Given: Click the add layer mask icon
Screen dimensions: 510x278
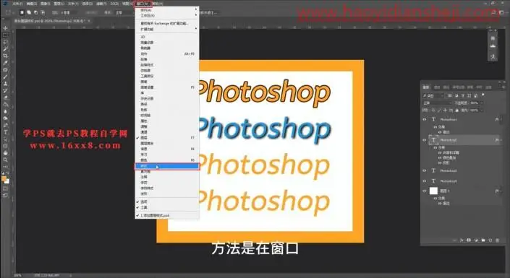Looking at the screenshot, I should [x=469, y=240].
